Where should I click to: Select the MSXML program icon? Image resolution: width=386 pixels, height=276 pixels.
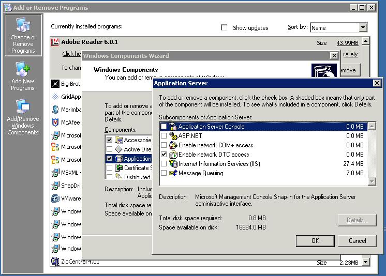pos(55,173)
